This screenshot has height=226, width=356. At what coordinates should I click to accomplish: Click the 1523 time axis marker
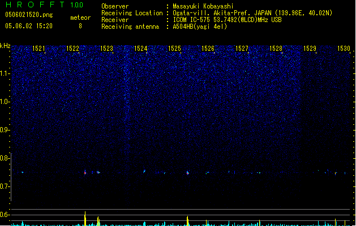[x=107, y=49]
